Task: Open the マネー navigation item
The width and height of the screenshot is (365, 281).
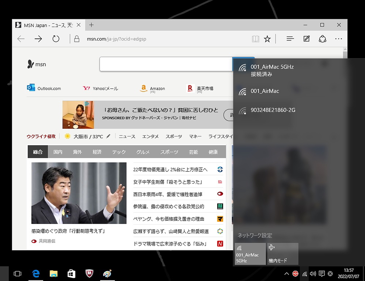Action: pyautogui.click(x=195, y=136)
